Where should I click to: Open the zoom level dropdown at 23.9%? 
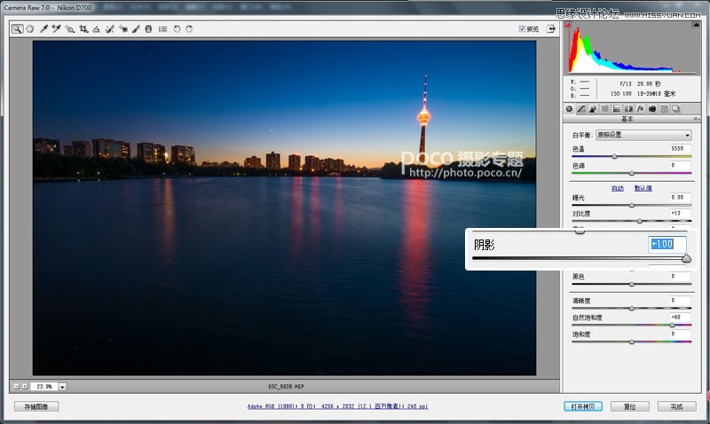point(63,387)
